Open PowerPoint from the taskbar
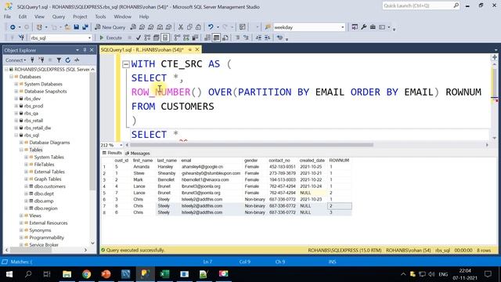 tap(106, 274)
